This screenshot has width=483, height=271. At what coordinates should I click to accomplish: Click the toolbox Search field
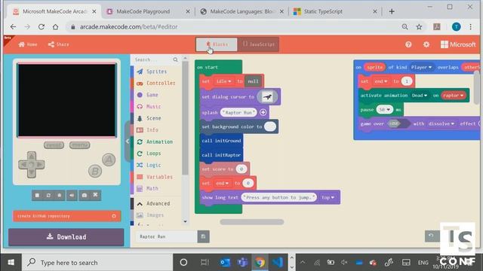(153, 59)
